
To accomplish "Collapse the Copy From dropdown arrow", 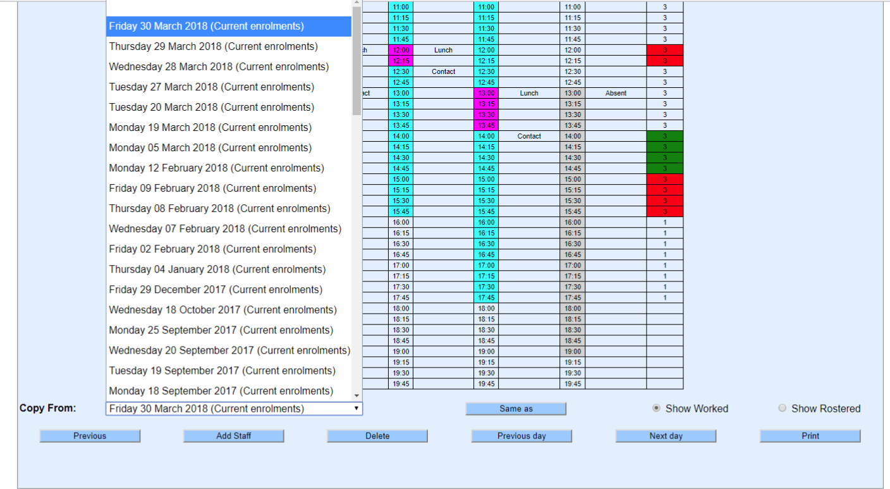I will coord(357,409).
